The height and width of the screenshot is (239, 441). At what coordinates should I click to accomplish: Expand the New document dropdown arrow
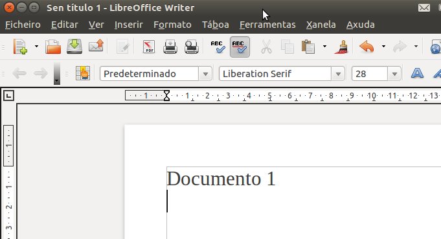click(x=36, y=47)
